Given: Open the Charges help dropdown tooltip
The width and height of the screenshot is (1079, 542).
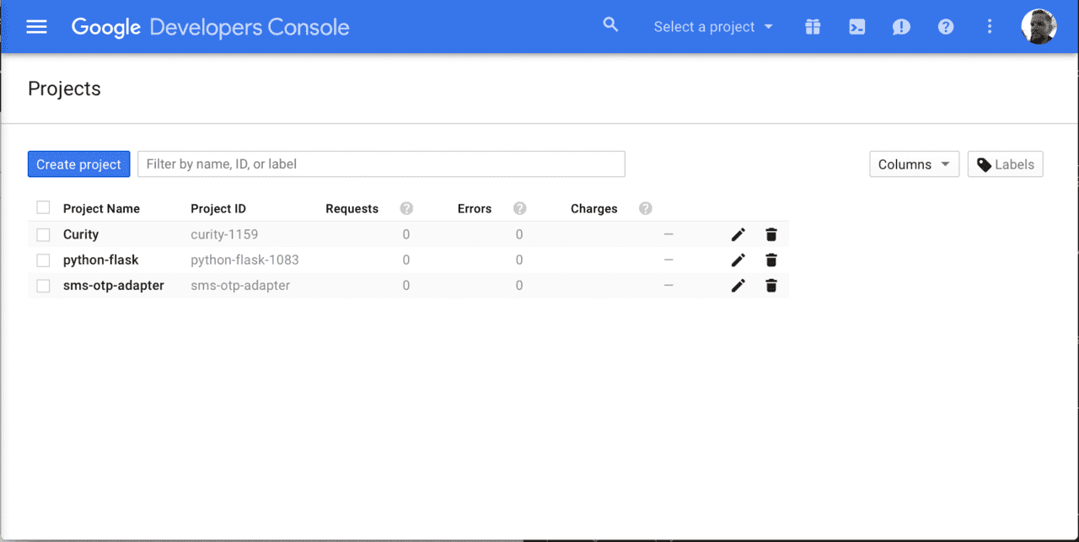Looking at the screenshot, I should click(x=645, y=208).
